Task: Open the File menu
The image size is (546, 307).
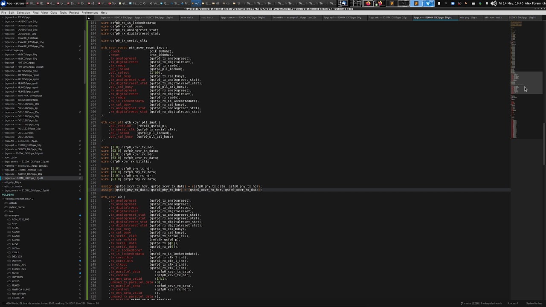Action: point(3,13)
